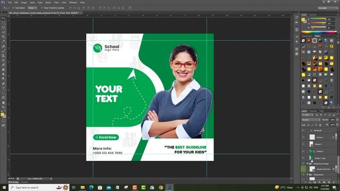Select the Zoom tool
The image size is (340, 191).
click(x=3, y=107)
